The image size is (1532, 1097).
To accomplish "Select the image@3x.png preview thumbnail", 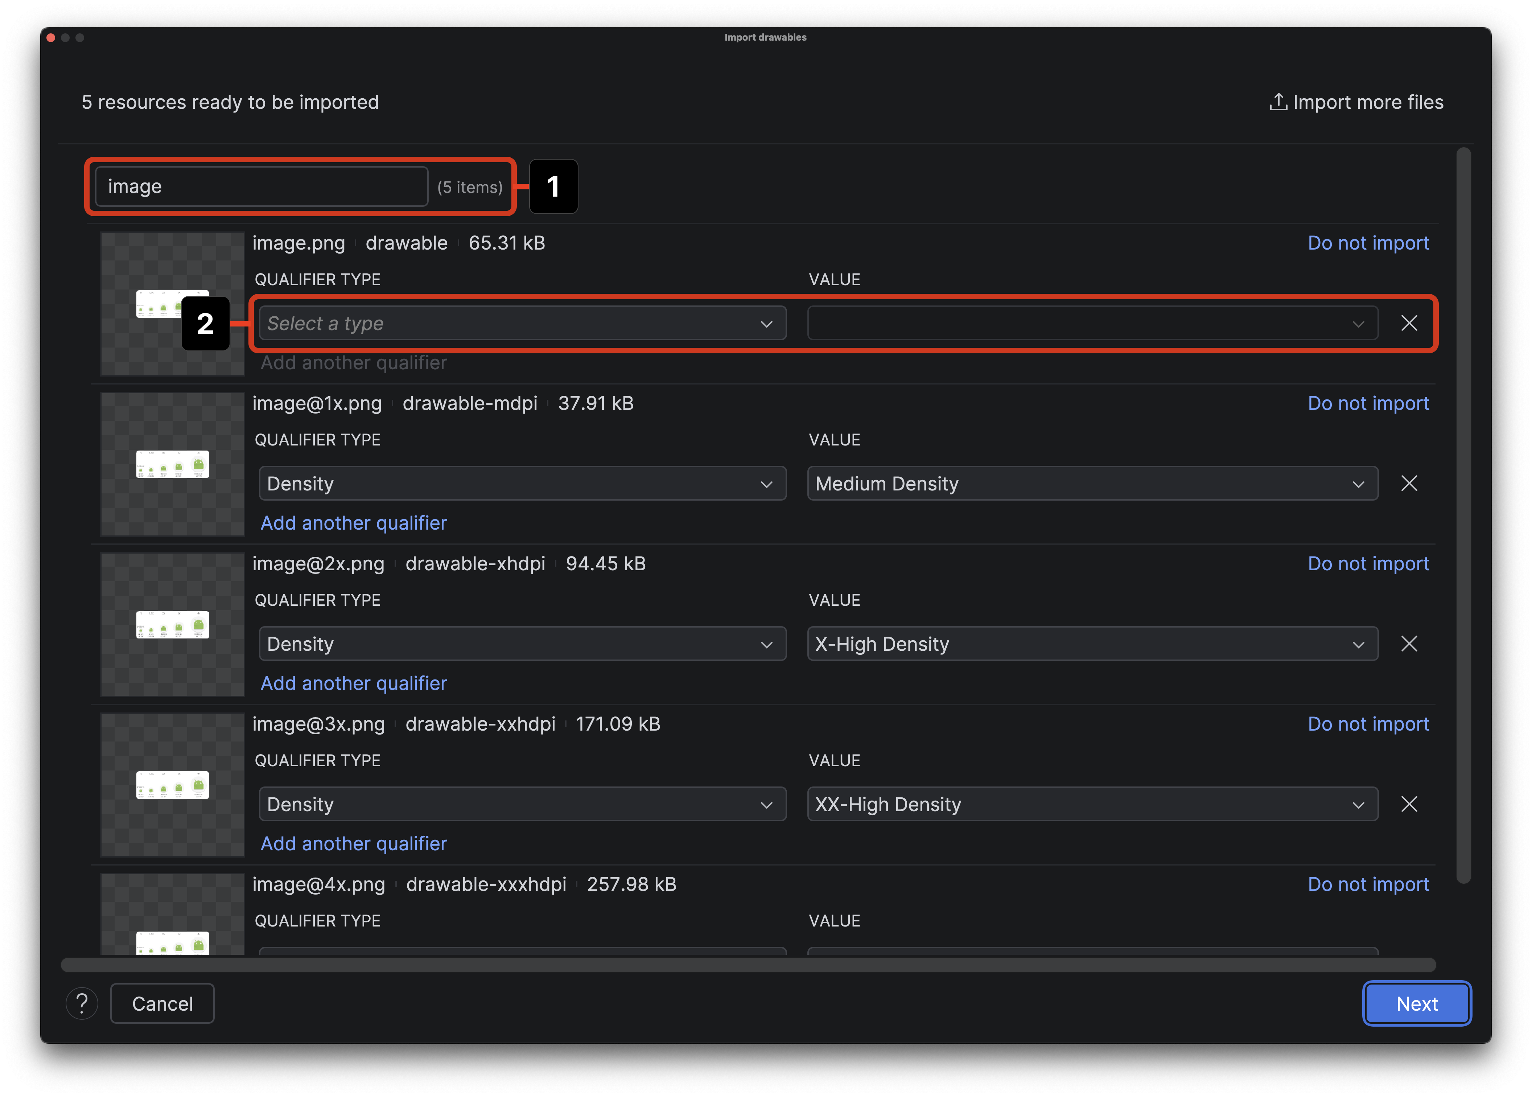I will [x=172, y=785].
